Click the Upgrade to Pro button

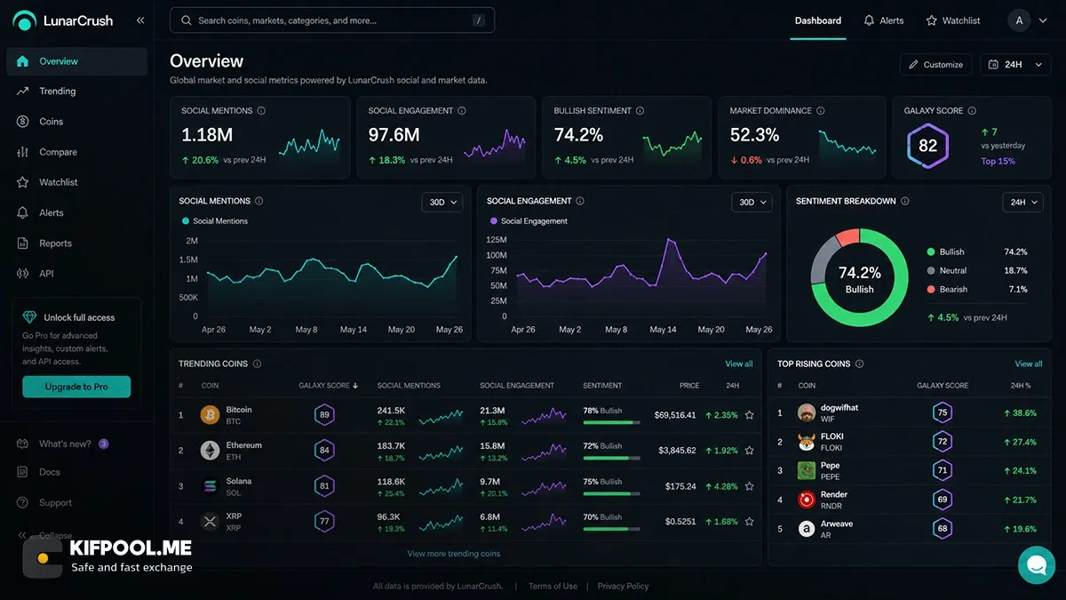[76, 387]
